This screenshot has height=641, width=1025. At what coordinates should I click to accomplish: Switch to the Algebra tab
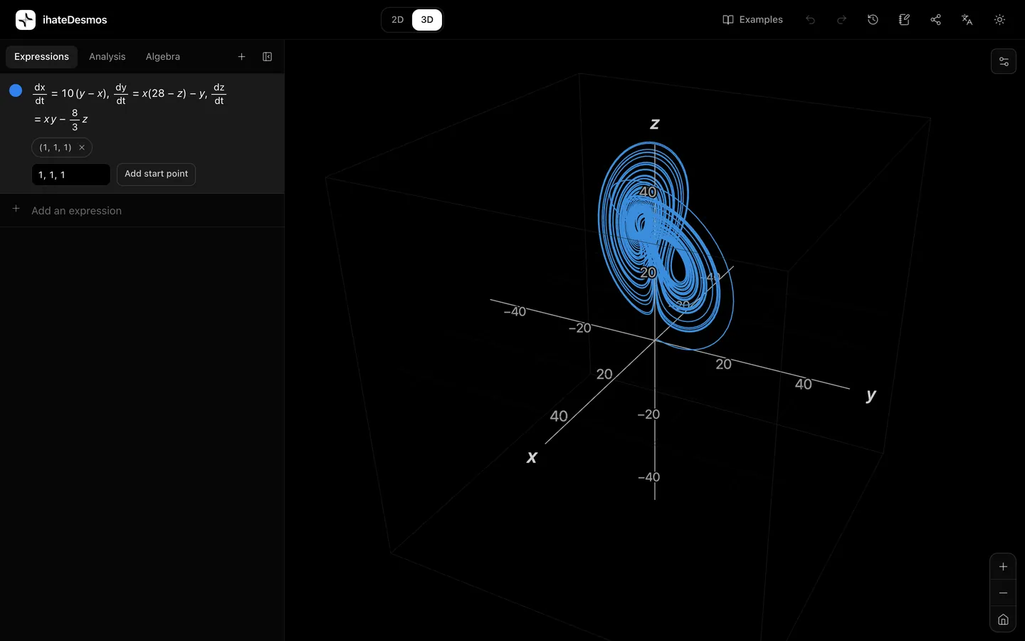[x=163, y=57]
